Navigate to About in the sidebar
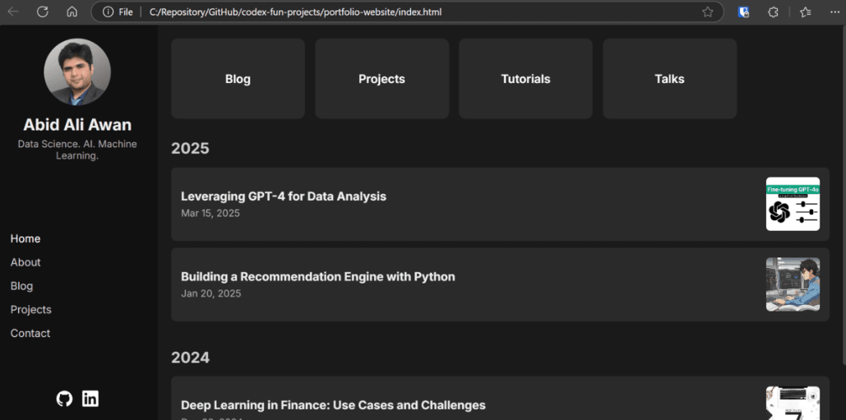The height and width of the screenshot is (420, 846). [x=25, y=262]
